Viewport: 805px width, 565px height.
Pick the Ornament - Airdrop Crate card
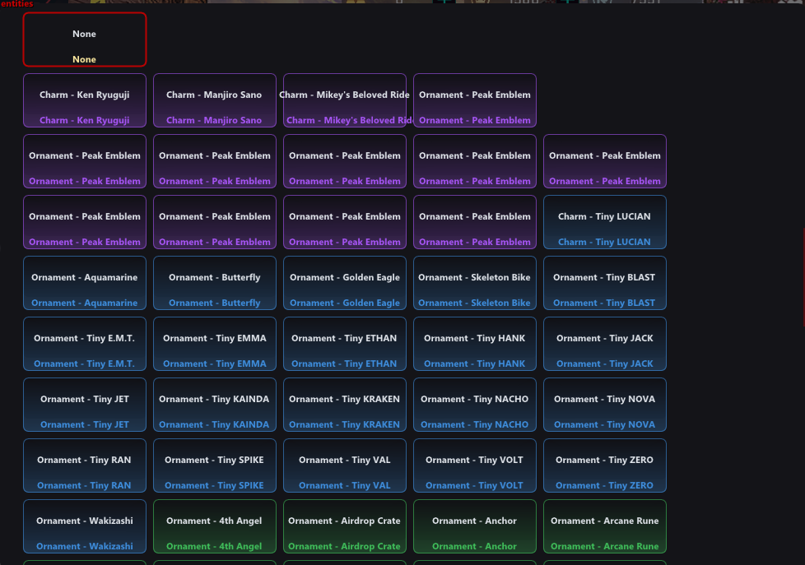click(345, 526)
